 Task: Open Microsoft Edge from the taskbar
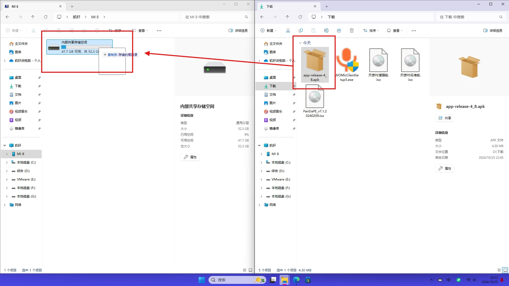(x=296, y=280)
